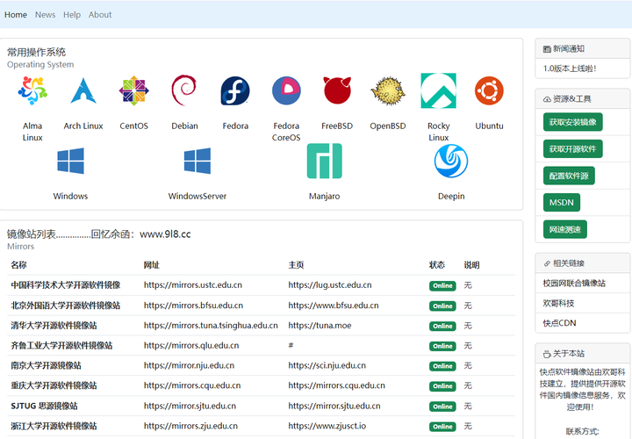Open https://mirrors.qlu.edu.cn link
This screenshot has width=632, height=439.
point(191,345)
